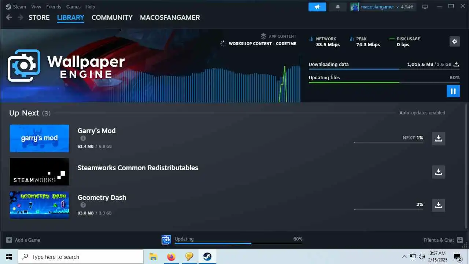469x264 pixels.
Task: Click Geometry Dash thumbnail
Action: [39, 205]
